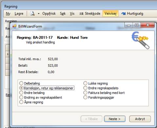This screenshot has width=157, height=128.
Task: Select the Endre betaling radio button
Action: tap(21, 93)
